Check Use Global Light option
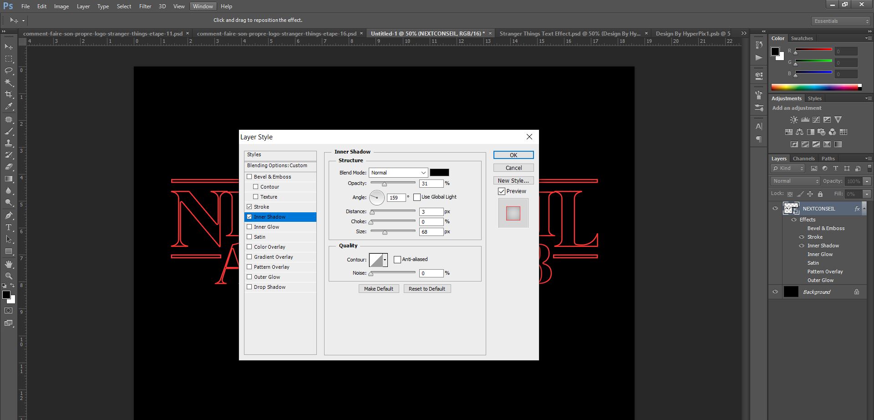 (417, 197)
